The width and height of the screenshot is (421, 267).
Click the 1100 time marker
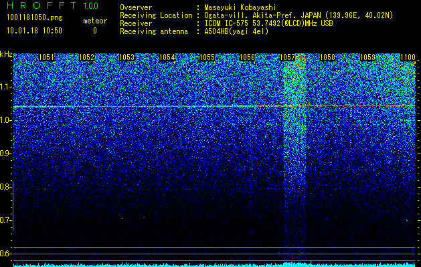point(408,57)
